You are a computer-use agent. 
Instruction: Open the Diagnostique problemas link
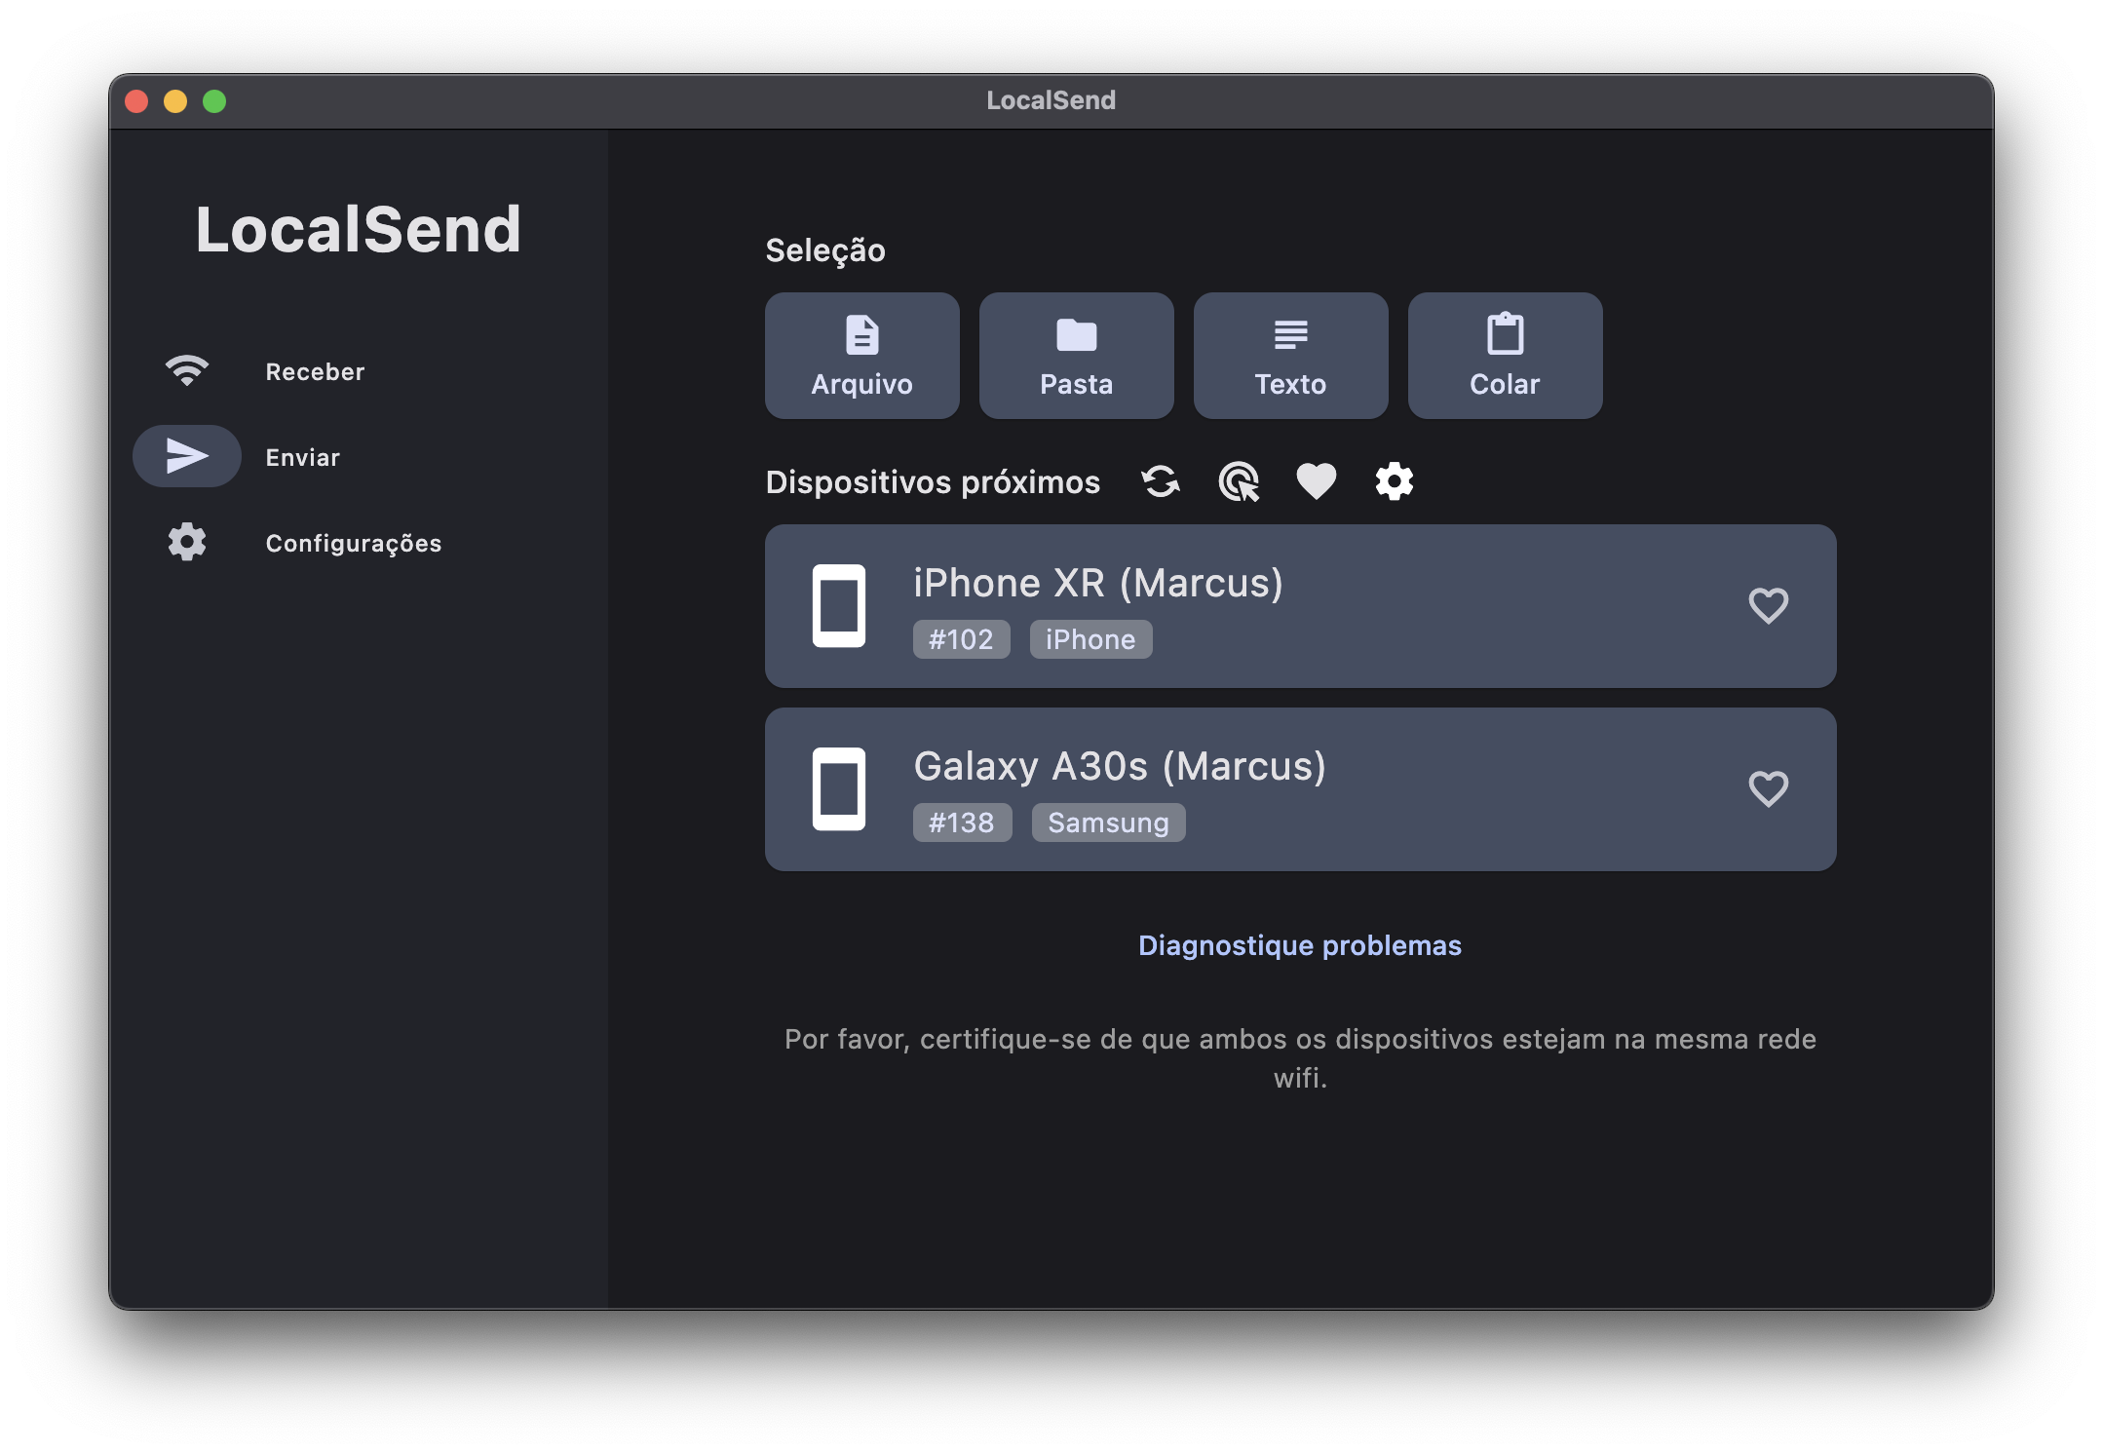1299,944
